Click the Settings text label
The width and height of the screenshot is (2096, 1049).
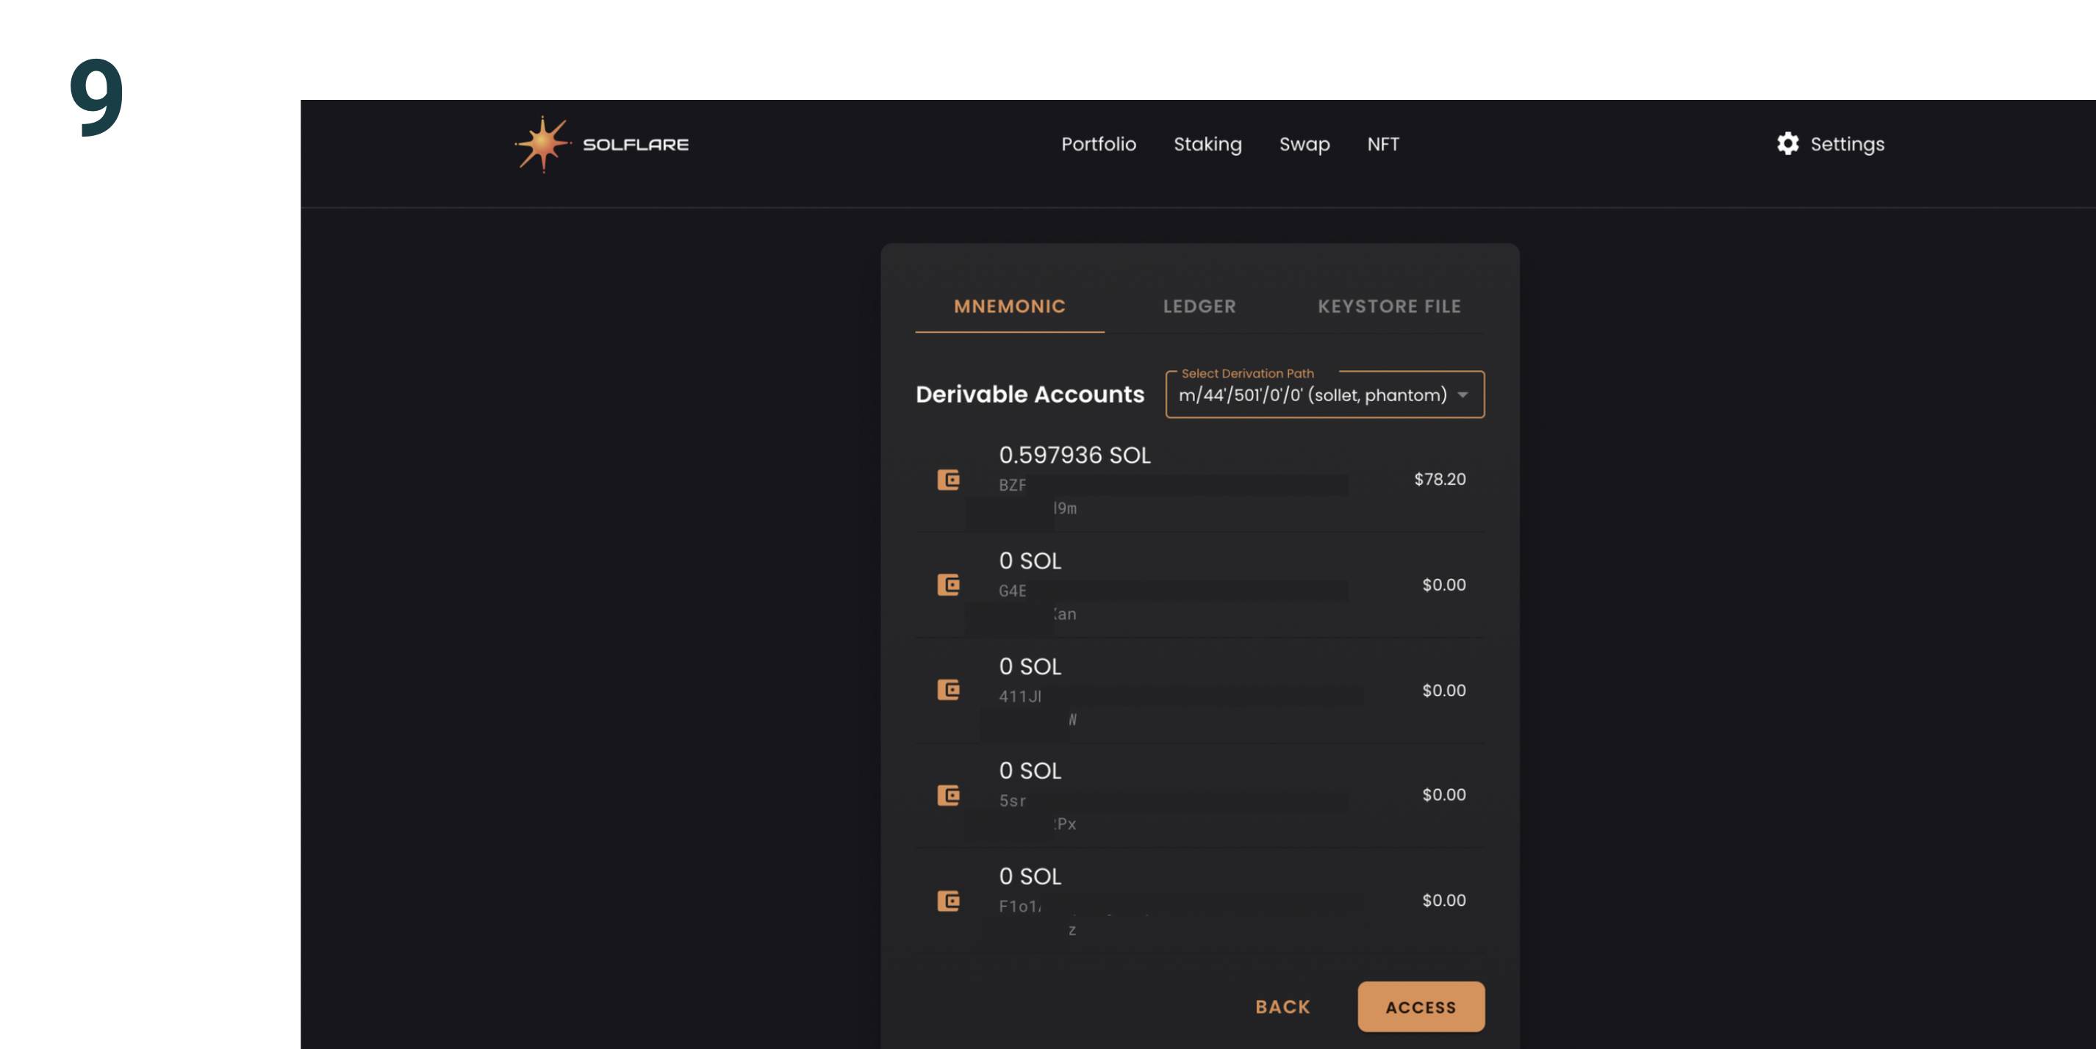click(x=1846, y=144)
